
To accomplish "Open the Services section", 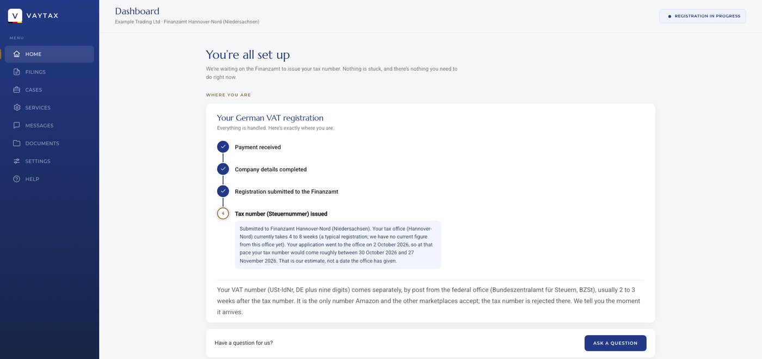I will click(50, 108).
